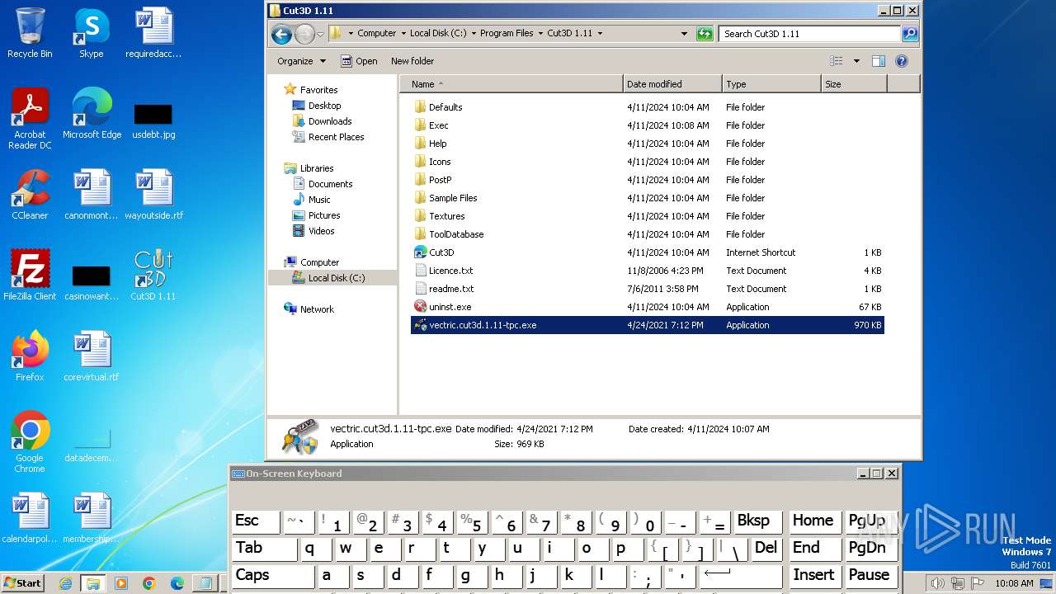Image resolution: width=1056 pixels, height=594 pixels.
Task: Open Cut3D 1.11 desktop shortcut
Action: pos(153,276)
